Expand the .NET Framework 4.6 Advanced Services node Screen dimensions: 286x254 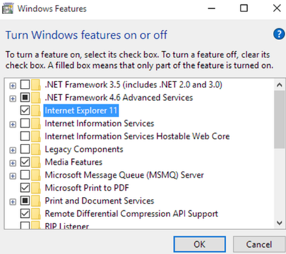[13, 98]
